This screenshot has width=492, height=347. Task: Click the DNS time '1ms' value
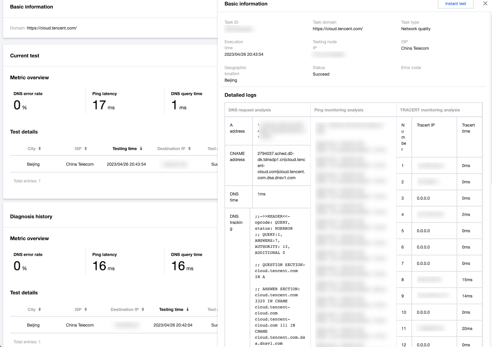click(261, 194)
